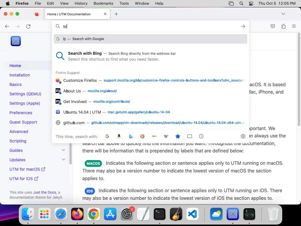The width and height of the screenshot is (301, 226).
Task: Open About Us mozilla.org suggestion
Action: click(150, 91)
